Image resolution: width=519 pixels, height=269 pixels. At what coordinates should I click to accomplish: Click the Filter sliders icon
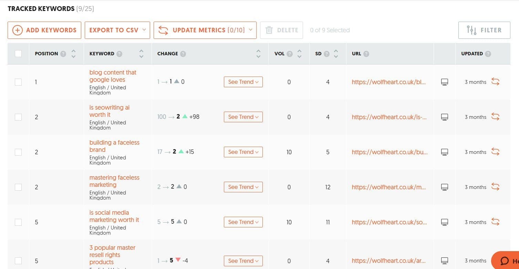471,30
